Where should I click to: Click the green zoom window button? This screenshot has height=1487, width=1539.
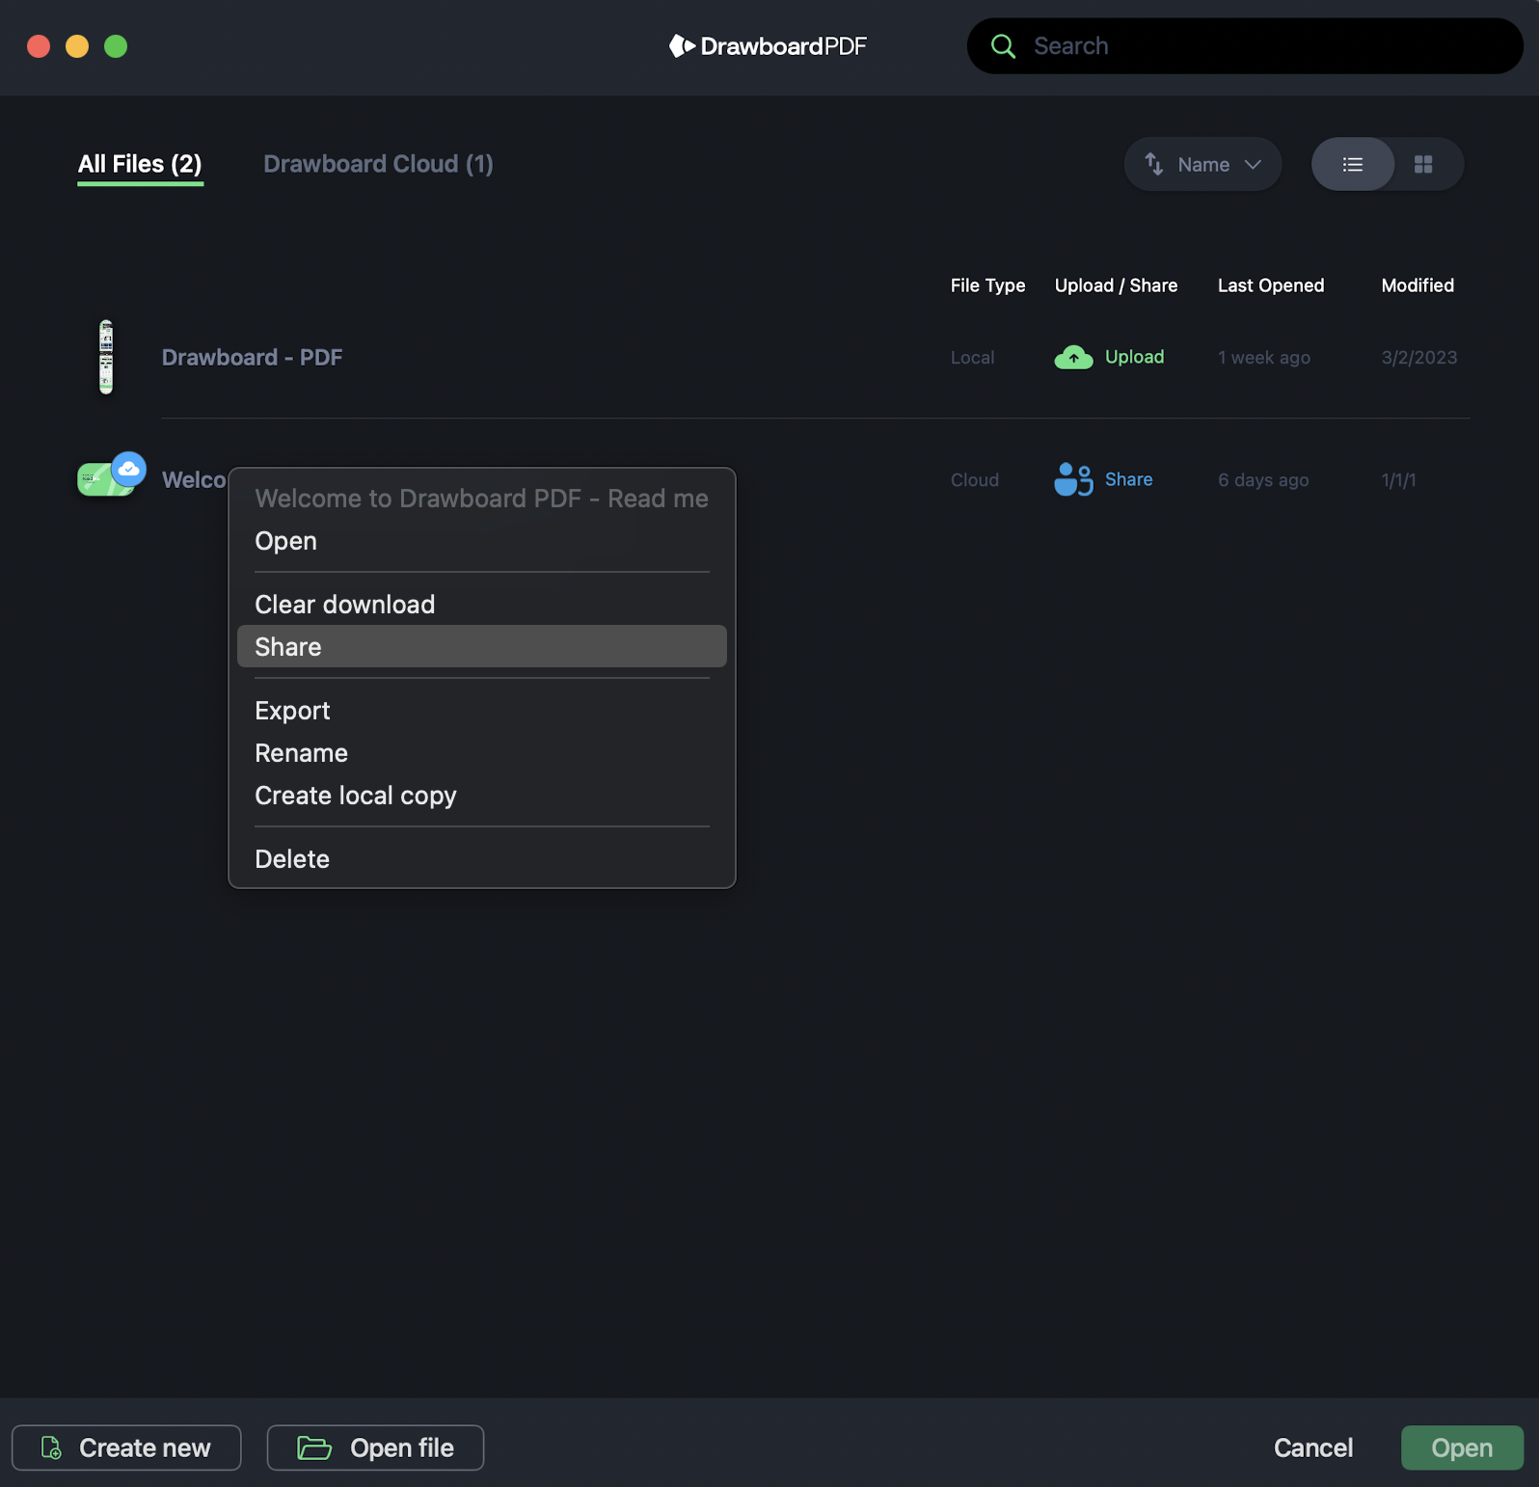pos(116,46)
